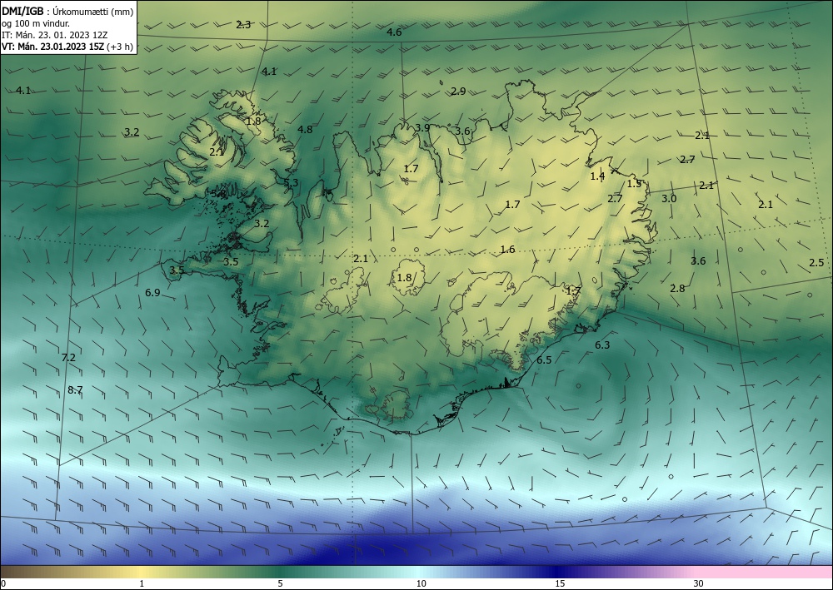Click the precipitable water colour scale bar
Viewport: 833px width, 590px height.
416,572
